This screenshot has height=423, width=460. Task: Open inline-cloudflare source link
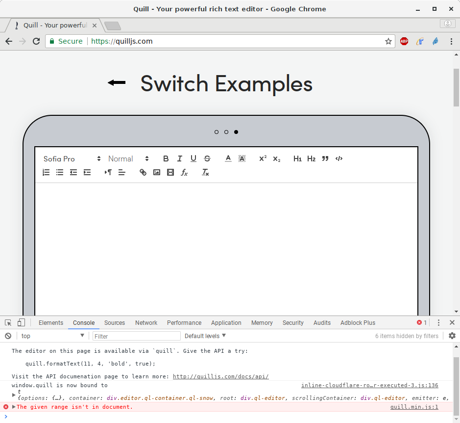pyautogui.click(x=370, y=385)
